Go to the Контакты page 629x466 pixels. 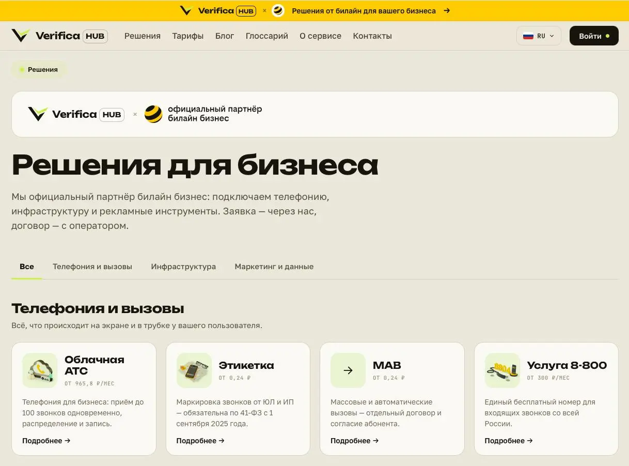[372, 36]
